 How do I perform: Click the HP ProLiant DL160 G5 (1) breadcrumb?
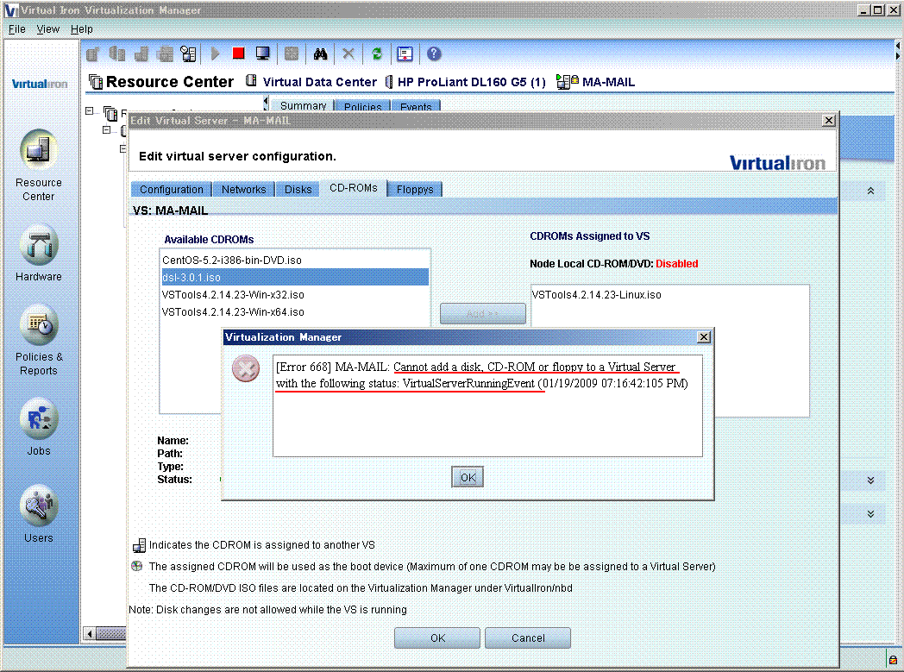[465, 82]
